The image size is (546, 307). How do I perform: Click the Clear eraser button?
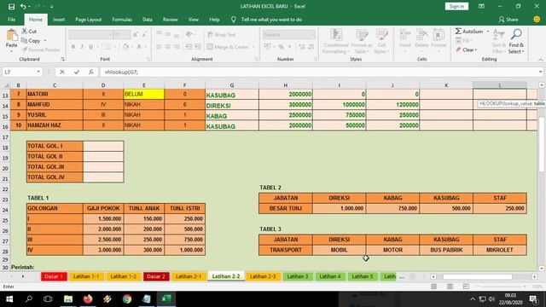click(x=466, y=49)
